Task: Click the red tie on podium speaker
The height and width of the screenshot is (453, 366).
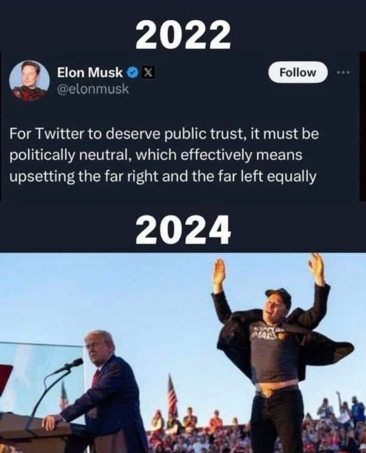Action: click(x=96, y=377)
